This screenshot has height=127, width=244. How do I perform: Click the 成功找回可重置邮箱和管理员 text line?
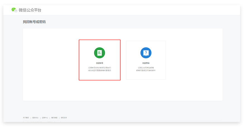[99, 70]
